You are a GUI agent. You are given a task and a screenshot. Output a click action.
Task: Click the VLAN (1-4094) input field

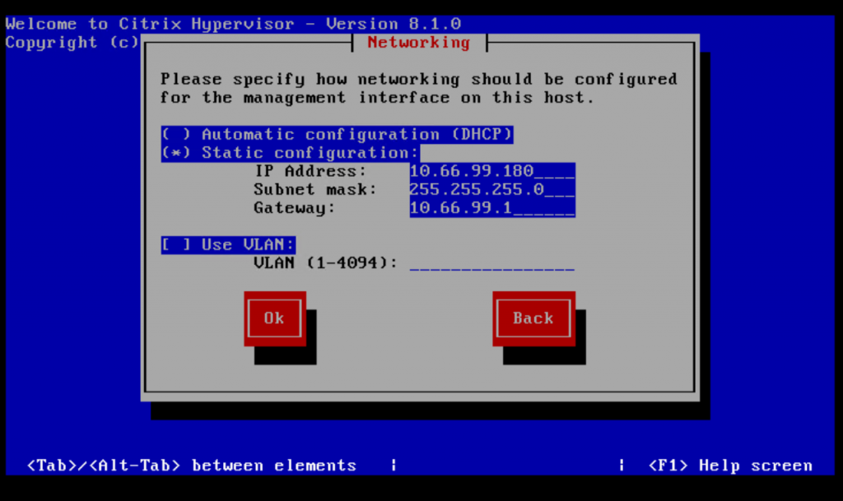pyautogui.click(x=492, y=263)
